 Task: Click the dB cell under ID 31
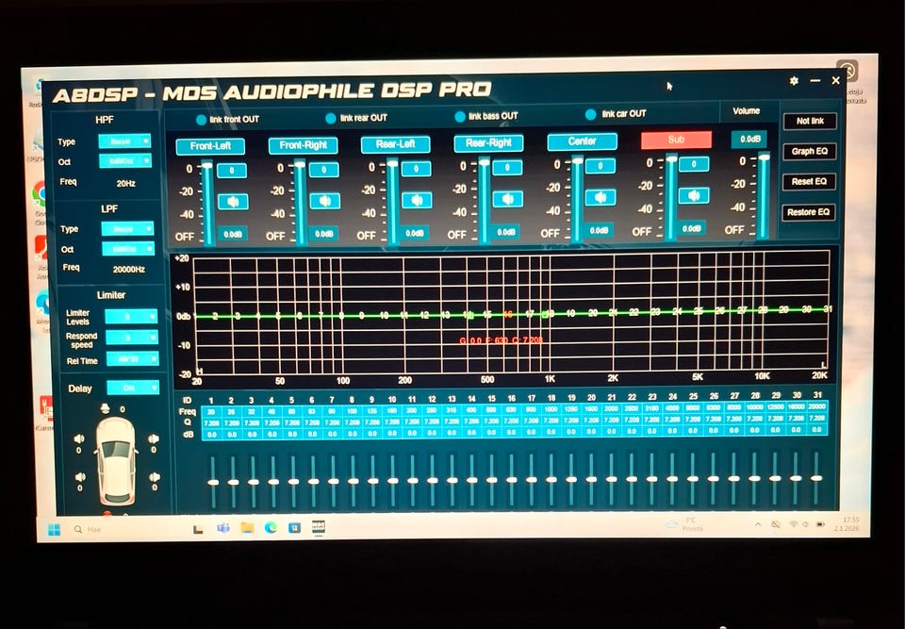point(816,429)
